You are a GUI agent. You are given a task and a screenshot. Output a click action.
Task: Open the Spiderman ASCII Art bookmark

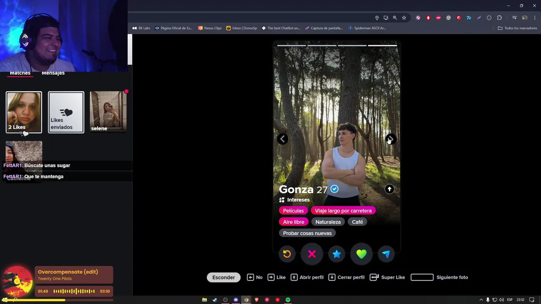367,28
